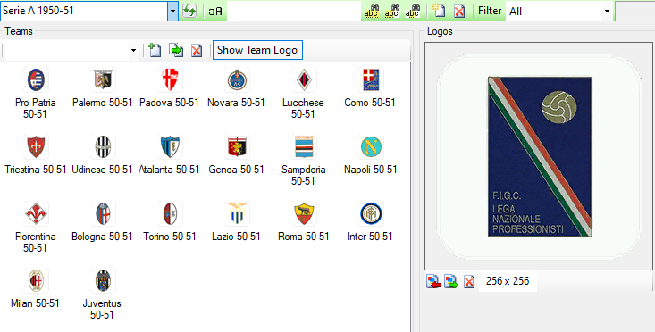Select Atalanta 50-51 team
Screen dimensions: 655x332
coord(169,155)
